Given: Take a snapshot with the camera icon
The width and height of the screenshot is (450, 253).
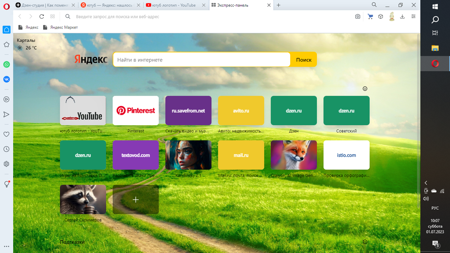Looking at the screenshot, I should (358, 16).
